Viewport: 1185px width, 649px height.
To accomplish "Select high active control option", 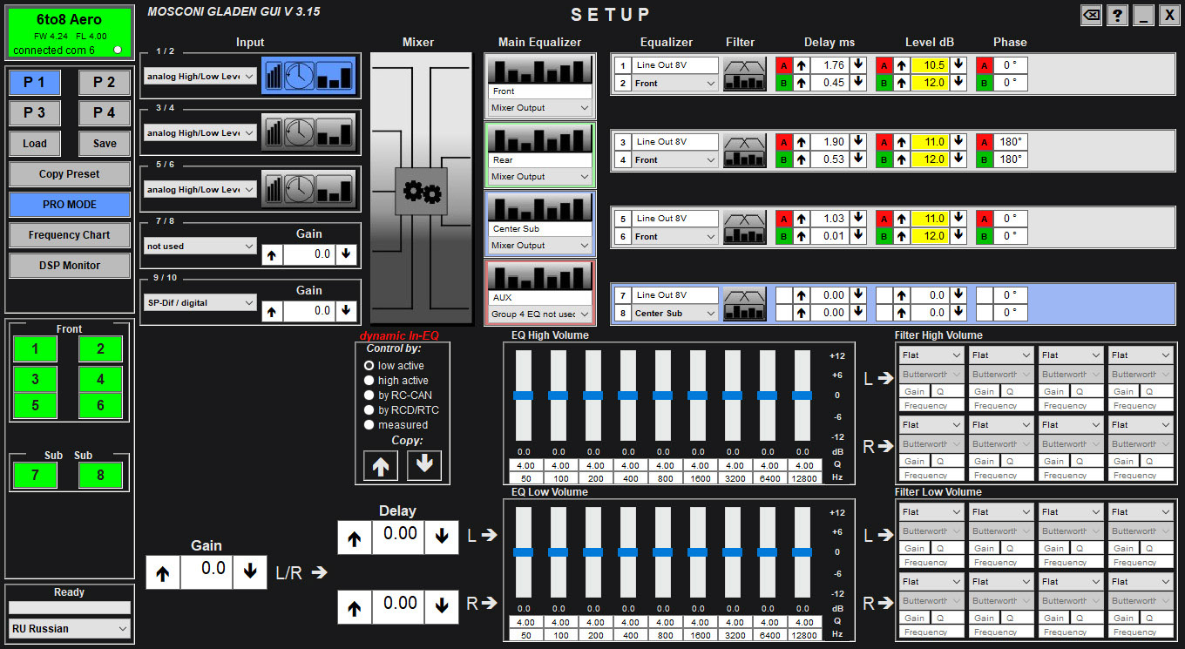I will [x=396, y=381].
